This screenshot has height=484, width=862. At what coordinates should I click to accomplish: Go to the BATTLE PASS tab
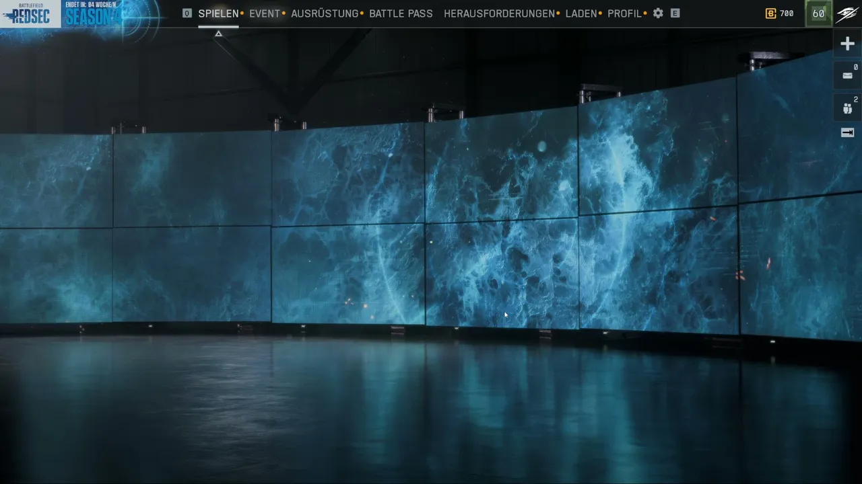[401, 13]
